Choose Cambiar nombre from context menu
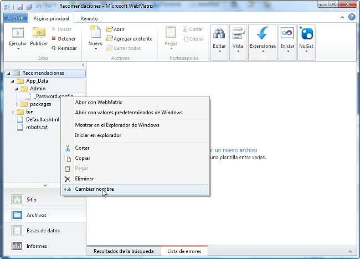The height and width of the screenshot is (259, 360). [x=94, y=189]
